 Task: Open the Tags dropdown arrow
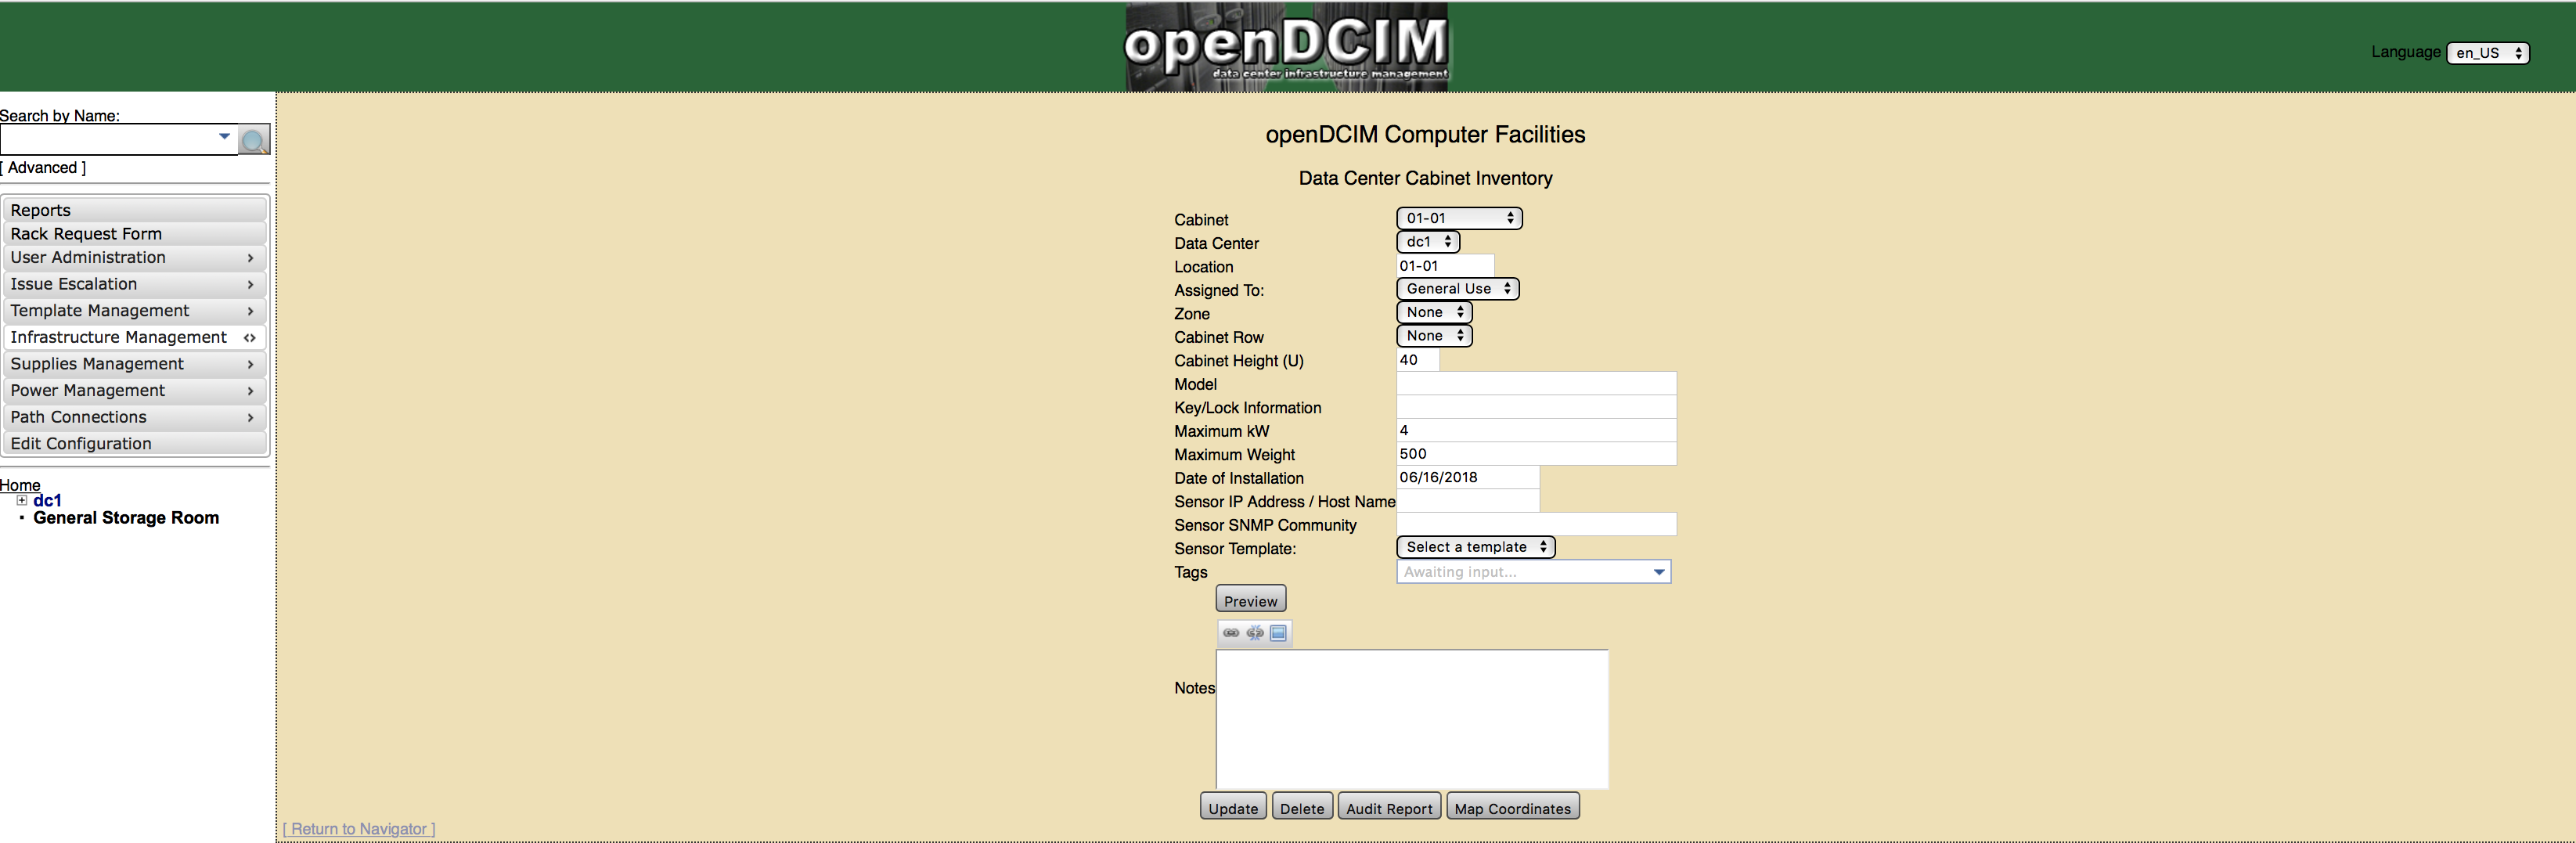tap(1659, 572)
